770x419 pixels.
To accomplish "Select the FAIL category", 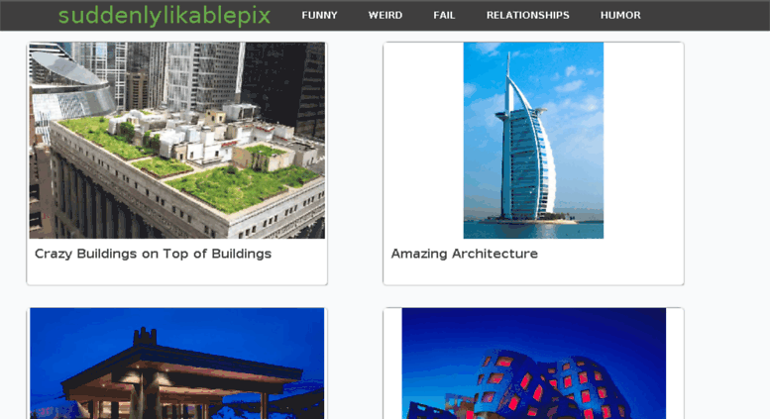I will click(444, 15).
